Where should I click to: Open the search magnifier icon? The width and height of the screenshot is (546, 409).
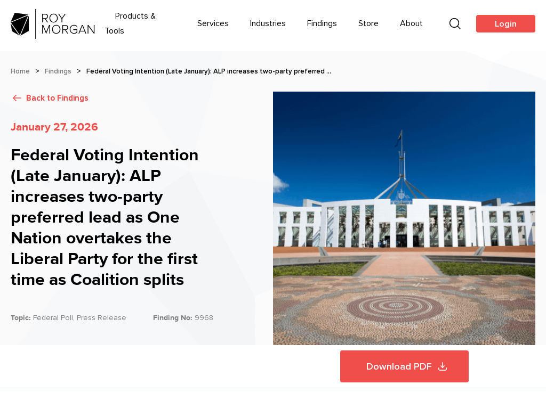(x=455, y=23)
